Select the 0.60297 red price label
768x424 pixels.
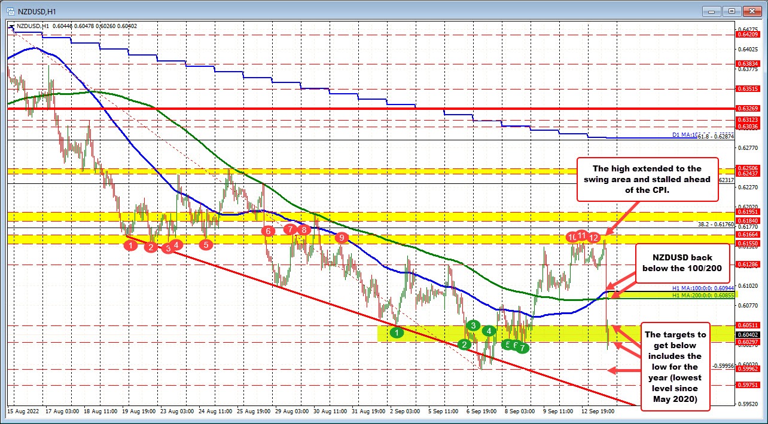click(x=747, y=342)
